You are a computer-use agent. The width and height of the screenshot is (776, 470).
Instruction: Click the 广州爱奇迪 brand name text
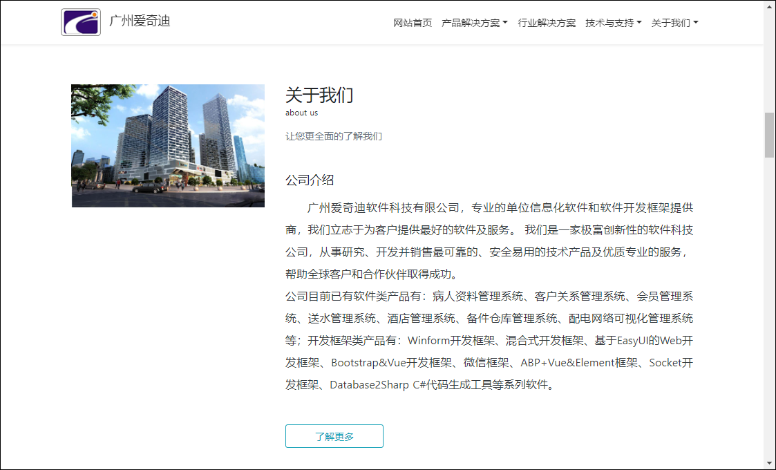[140, 21]
